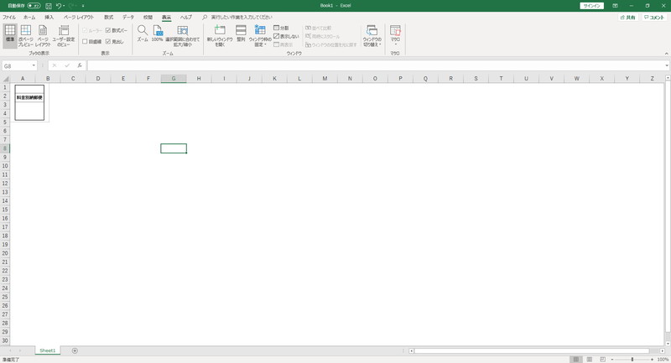671x363 pixels.
Task: Select column header M
Action: coord(325,79)
